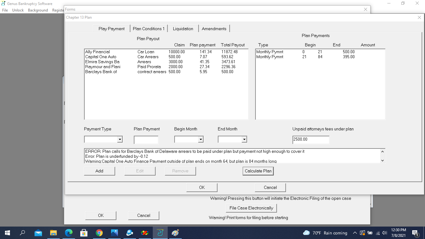Screen dimensions: 425x239
Task: Open the Liquidation tab
Action: [183, 29]
